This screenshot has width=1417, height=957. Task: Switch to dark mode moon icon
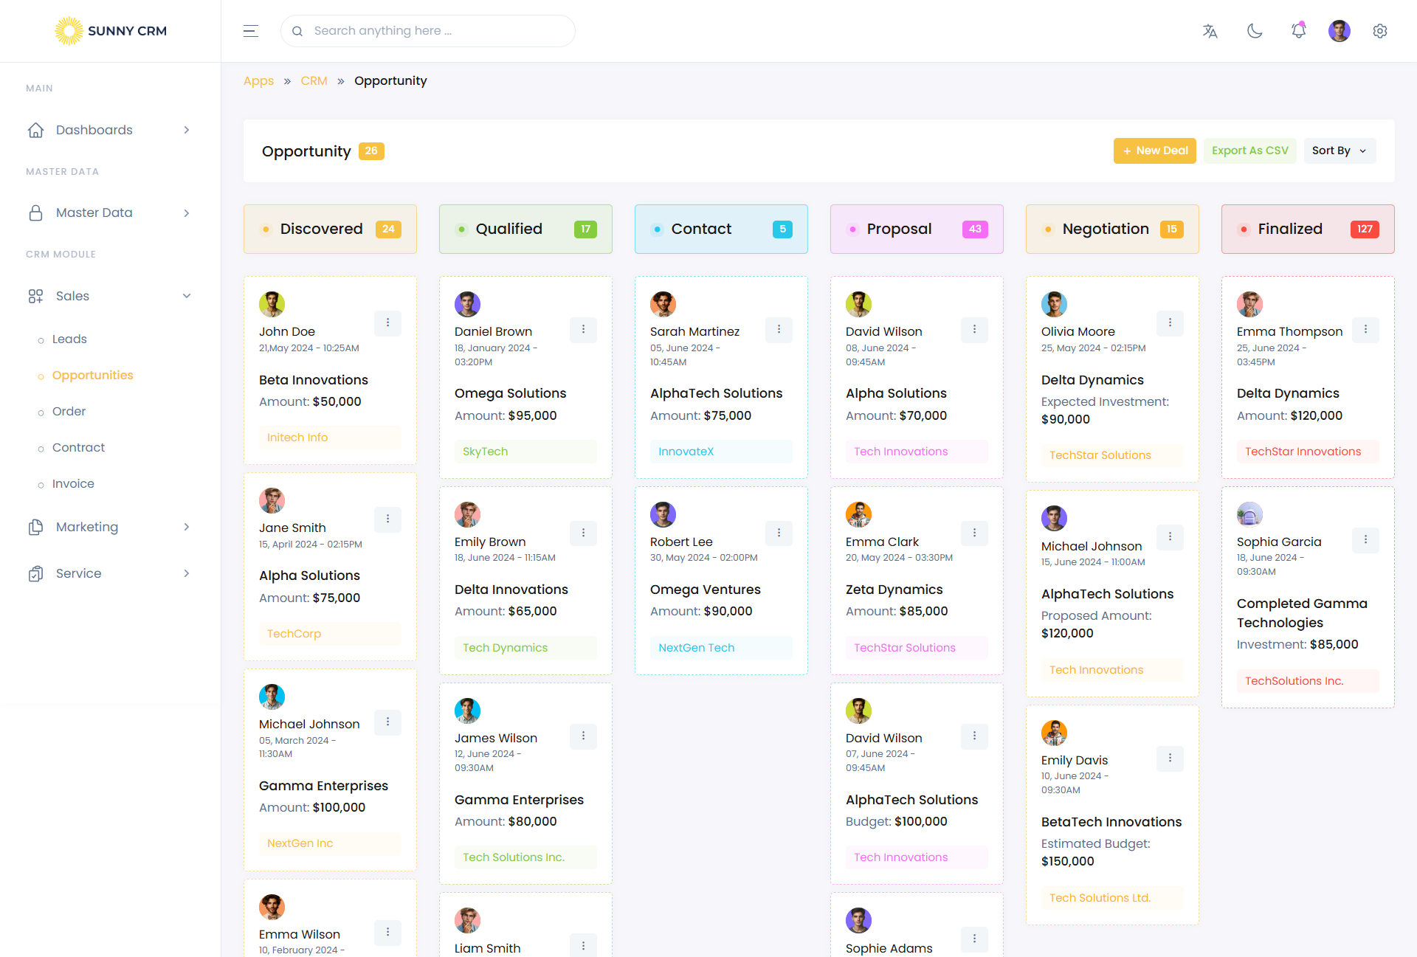(x=1255, y=31)
